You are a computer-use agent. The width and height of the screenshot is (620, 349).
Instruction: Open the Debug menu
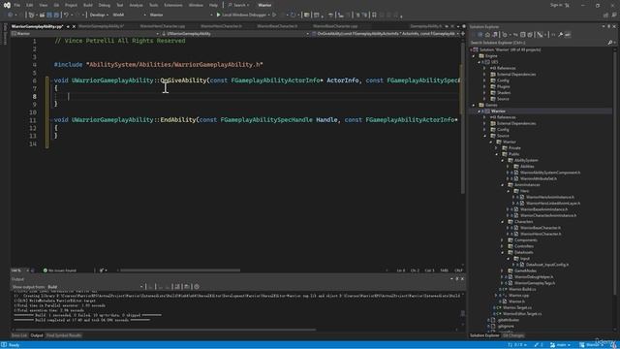[x=105, y=5]
